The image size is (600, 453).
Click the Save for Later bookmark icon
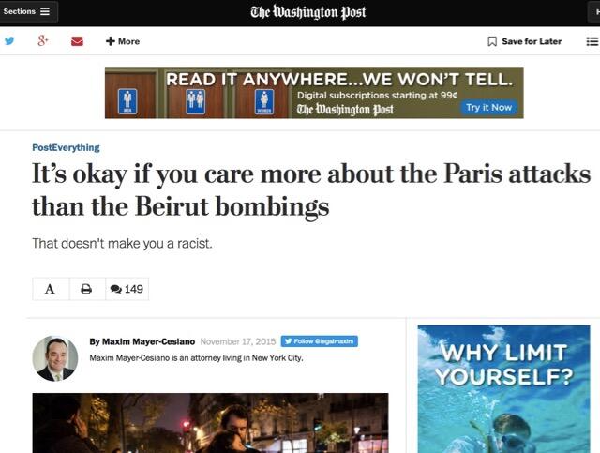(x=492, y=41)
